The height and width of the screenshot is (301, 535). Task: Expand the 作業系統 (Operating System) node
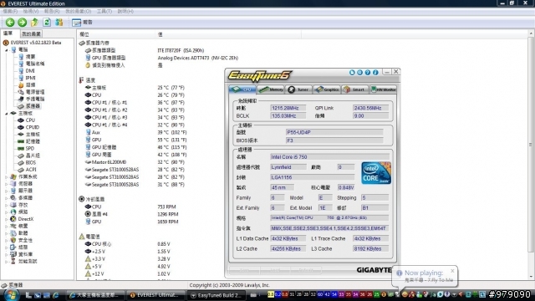(7, 176)
